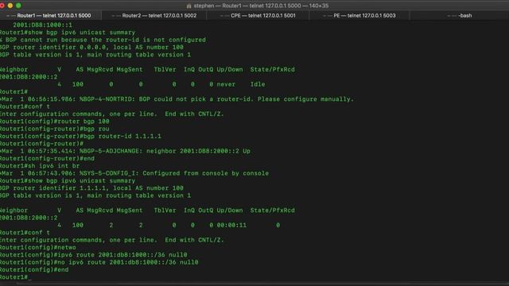Image resolution: width=509 pixels, height=286 pixels.
Task: Click the 'Idle' state value
Action: click(258, 84)
